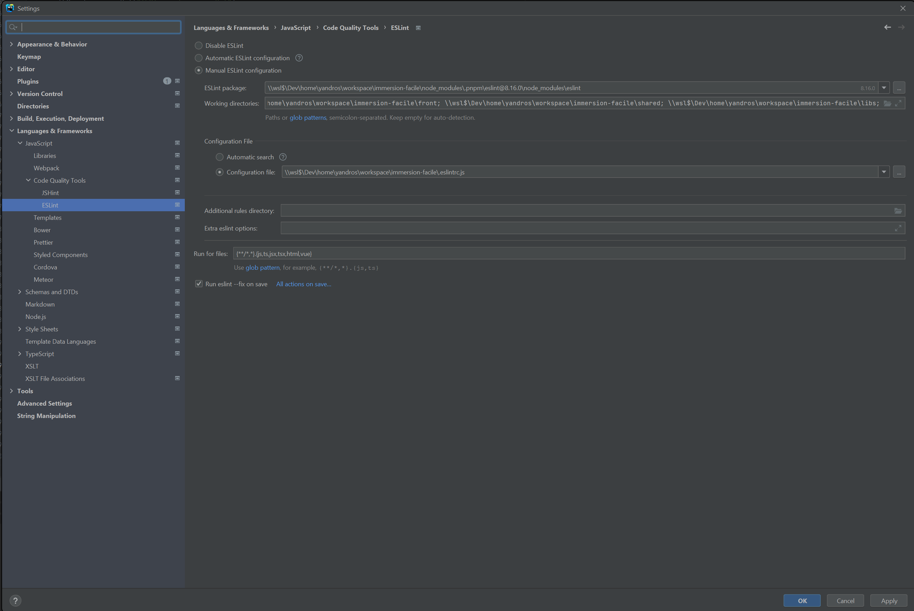The image size is (914, 611).
Task: Open the Prettier settings page
Action: (x=43, y=243)
